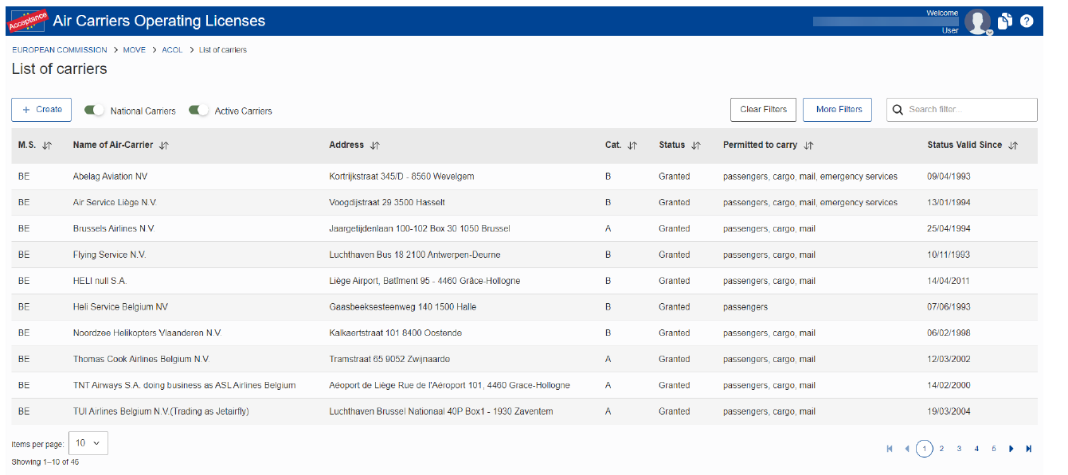
Task: Click address Luchthaven Bus 18 Antwerpen-Deurne
Action: click(415, 255)
